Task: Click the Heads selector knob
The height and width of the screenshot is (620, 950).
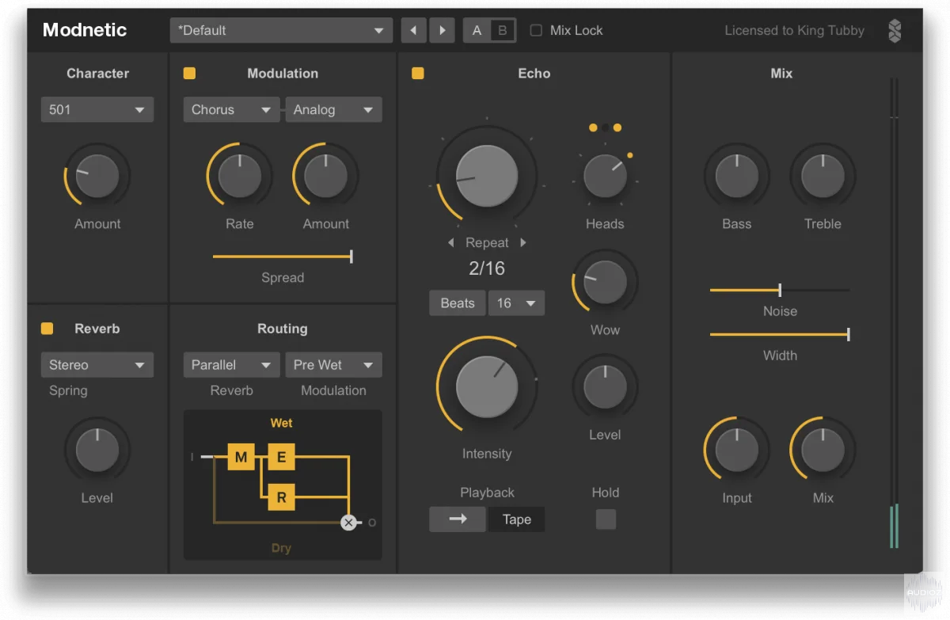Action: (605, 176)
